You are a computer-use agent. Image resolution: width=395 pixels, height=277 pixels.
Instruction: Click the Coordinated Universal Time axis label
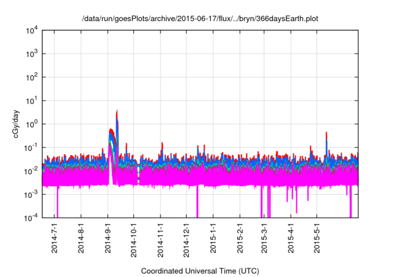pyautogui.click(x=200, y=271)
